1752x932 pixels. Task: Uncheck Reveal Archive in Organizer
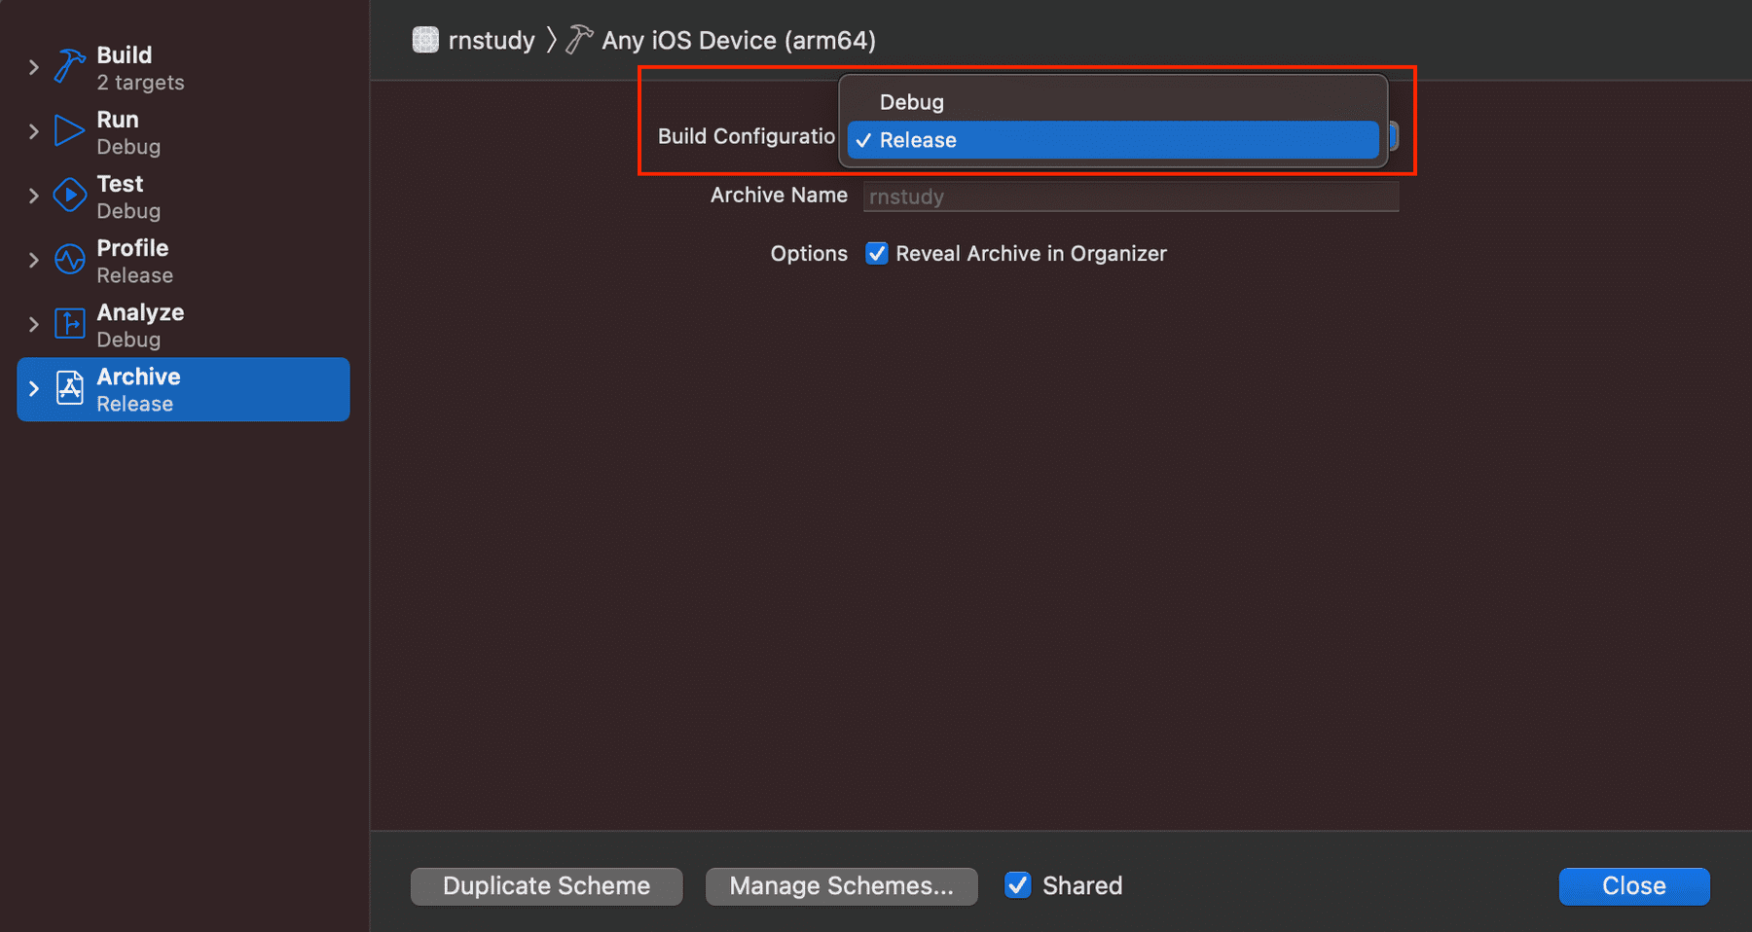(877, 254)
